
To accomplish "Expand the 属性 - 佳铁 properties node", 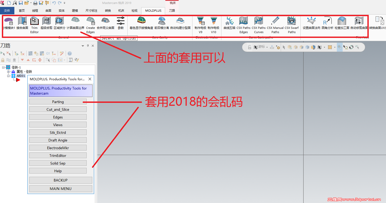I will point(9,72).
